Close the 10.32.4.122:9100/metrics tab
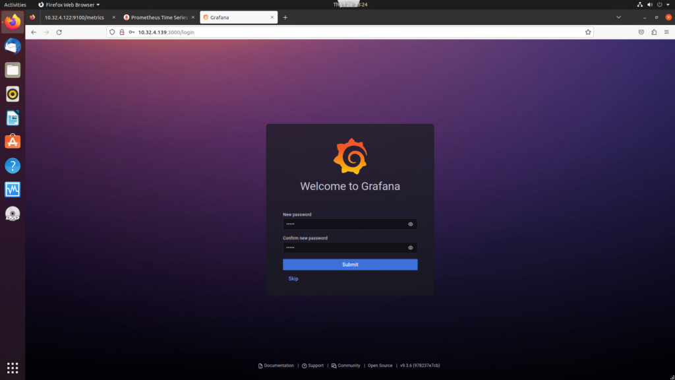The image size is (675, 380). [113, 18]
